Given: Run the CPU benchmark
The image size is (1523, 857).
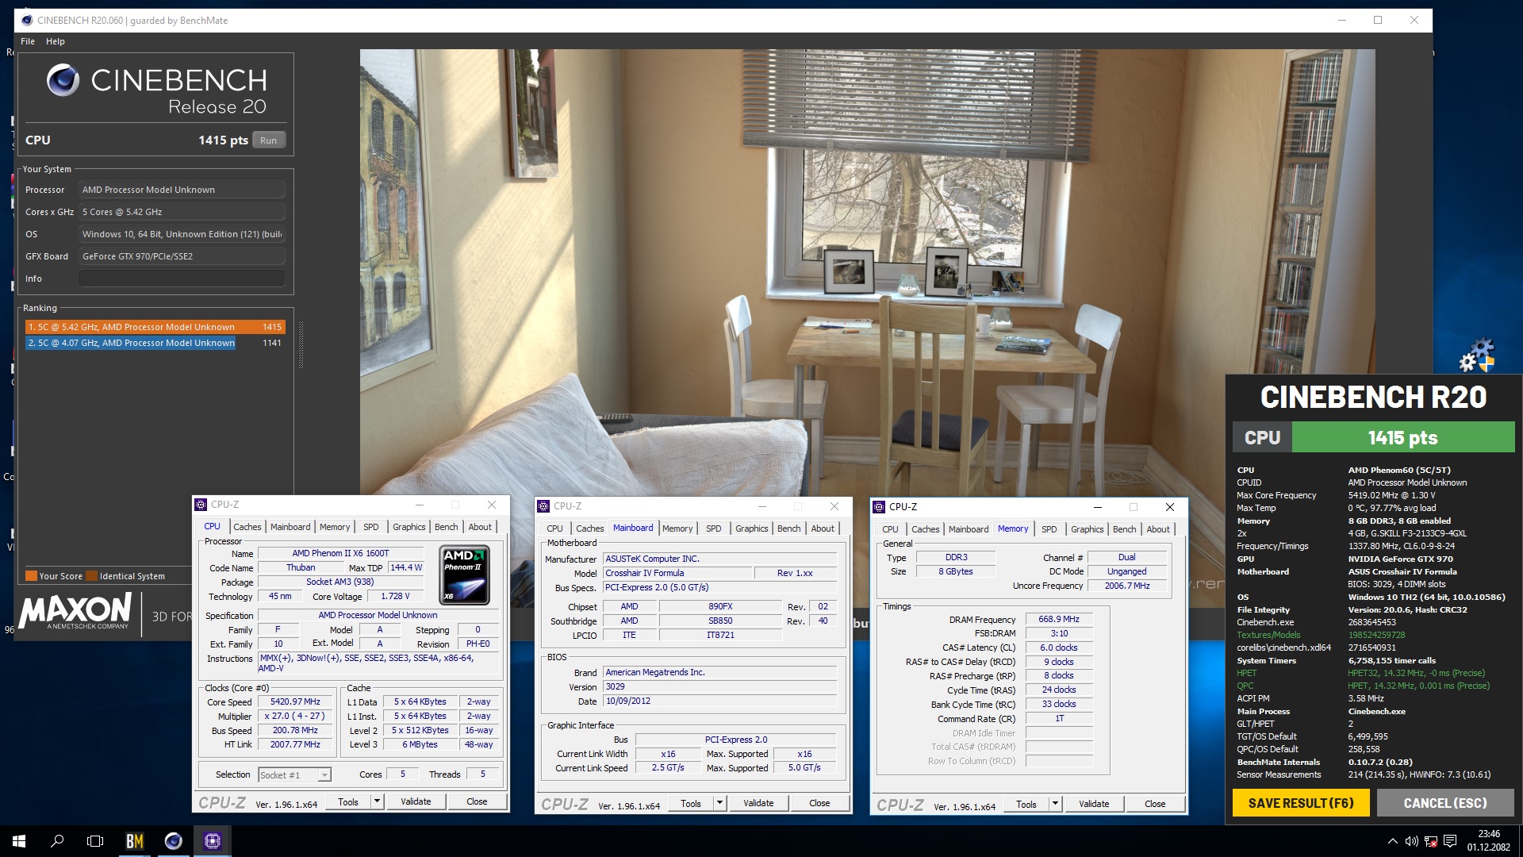Looking at the screenshot, I should [268, 140].
